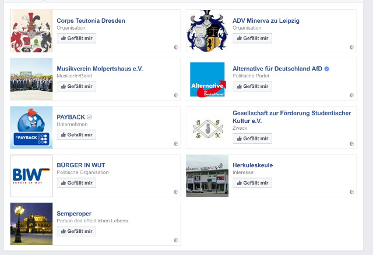Click the globe privacy icon on Corps Teutonia Dresden card
This screenshot has width=373, height=255.
176,47
